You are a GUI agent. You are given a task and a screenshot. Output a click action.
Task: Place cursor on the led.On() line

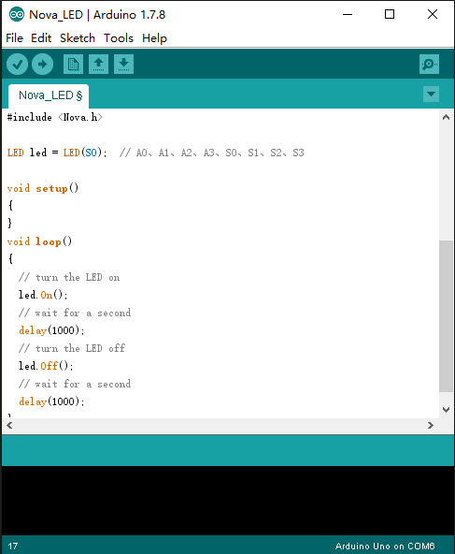click(x=43, y=295)
